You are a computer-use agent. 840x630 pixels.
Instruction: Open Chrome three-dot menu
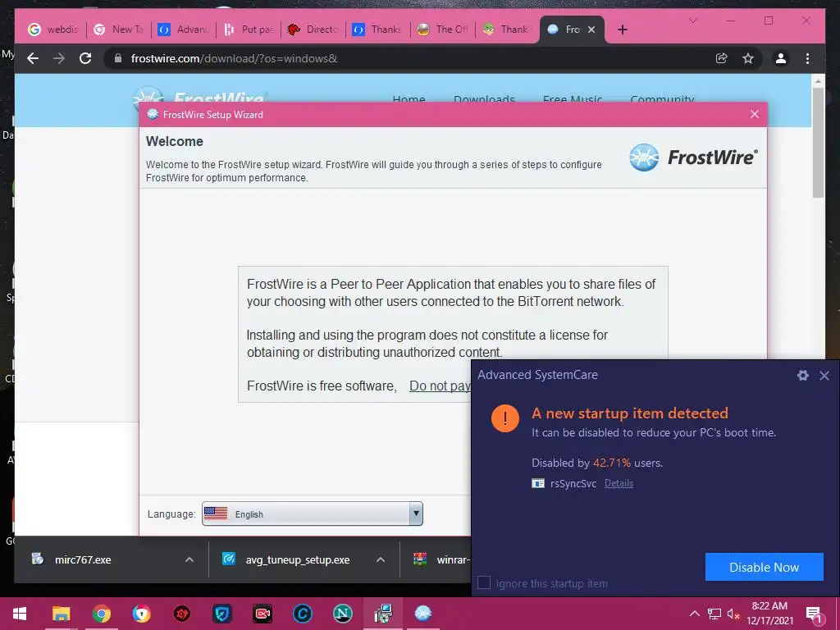[807, 58]
